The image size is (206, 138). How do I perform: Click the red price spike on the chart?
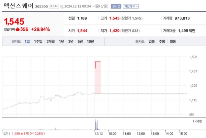click(x=98, y=77)
